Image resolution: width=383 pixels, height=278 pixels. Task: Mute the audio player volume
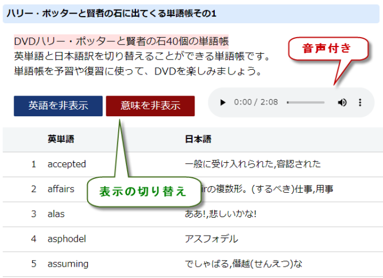point(342,103)
